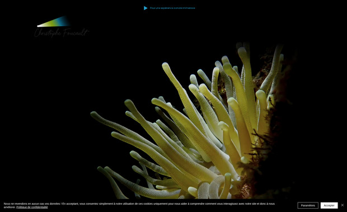Accept cookies with Accepter button

[329, 205]
